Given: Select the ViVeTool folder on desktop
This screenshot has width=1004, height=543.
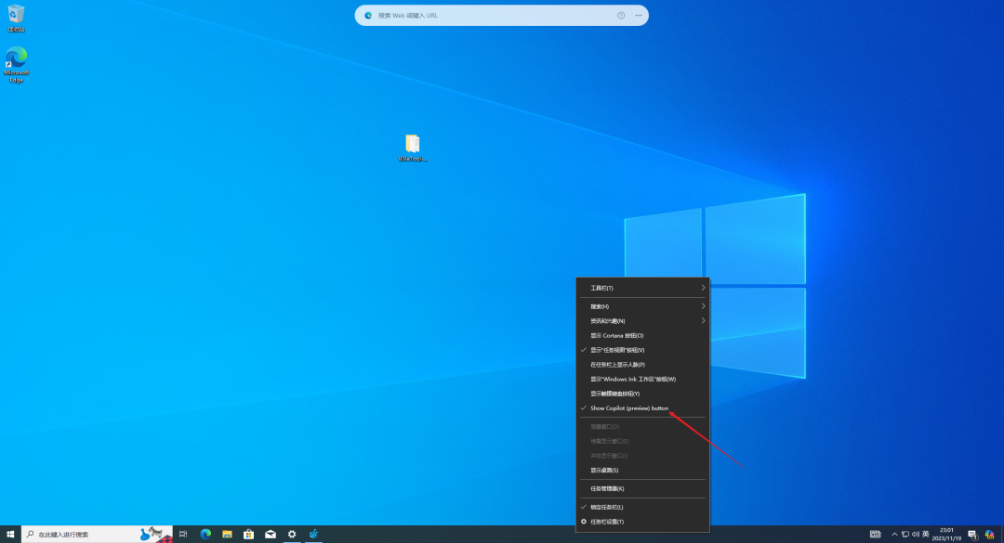Looking at the screenshot, I should (413, 148).
